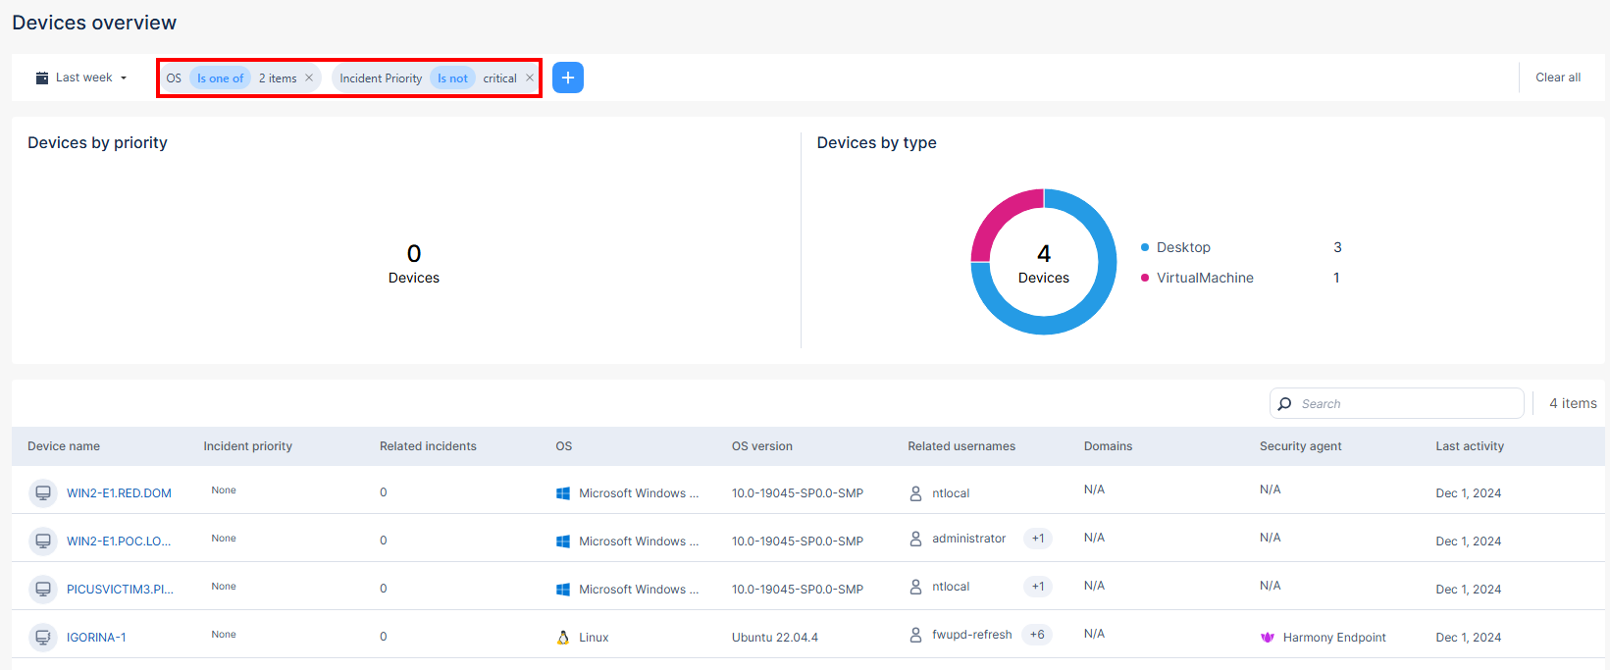Click the Desktop blue legend dot
The height and width of the screenshot is (670, 1610).
tap(1145, 247)
